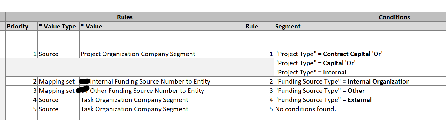
Task: Select the Internal Organization funding source condition
Action: pos(360,81)
